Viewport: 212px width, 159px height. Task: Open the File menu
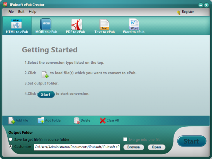11,12
